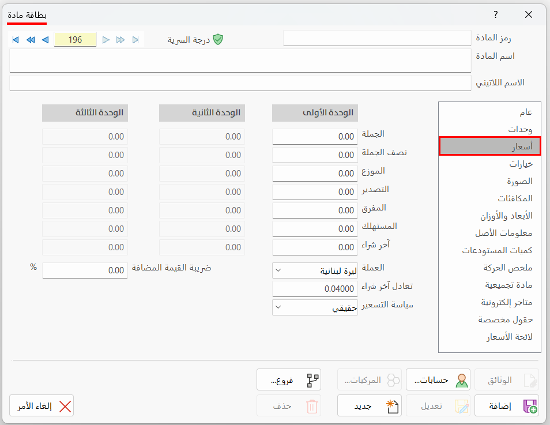This screenshot has width=550, height=425.
Task: Jump back several records double-arrow
Action: pyautogui.click(x=31, y=40)
